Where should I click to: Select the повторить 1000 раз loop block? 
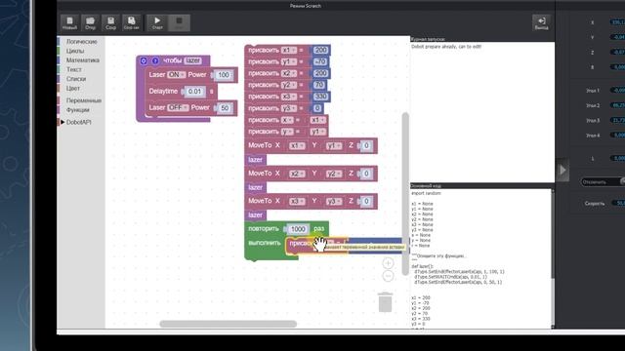[x=264, y=229]
